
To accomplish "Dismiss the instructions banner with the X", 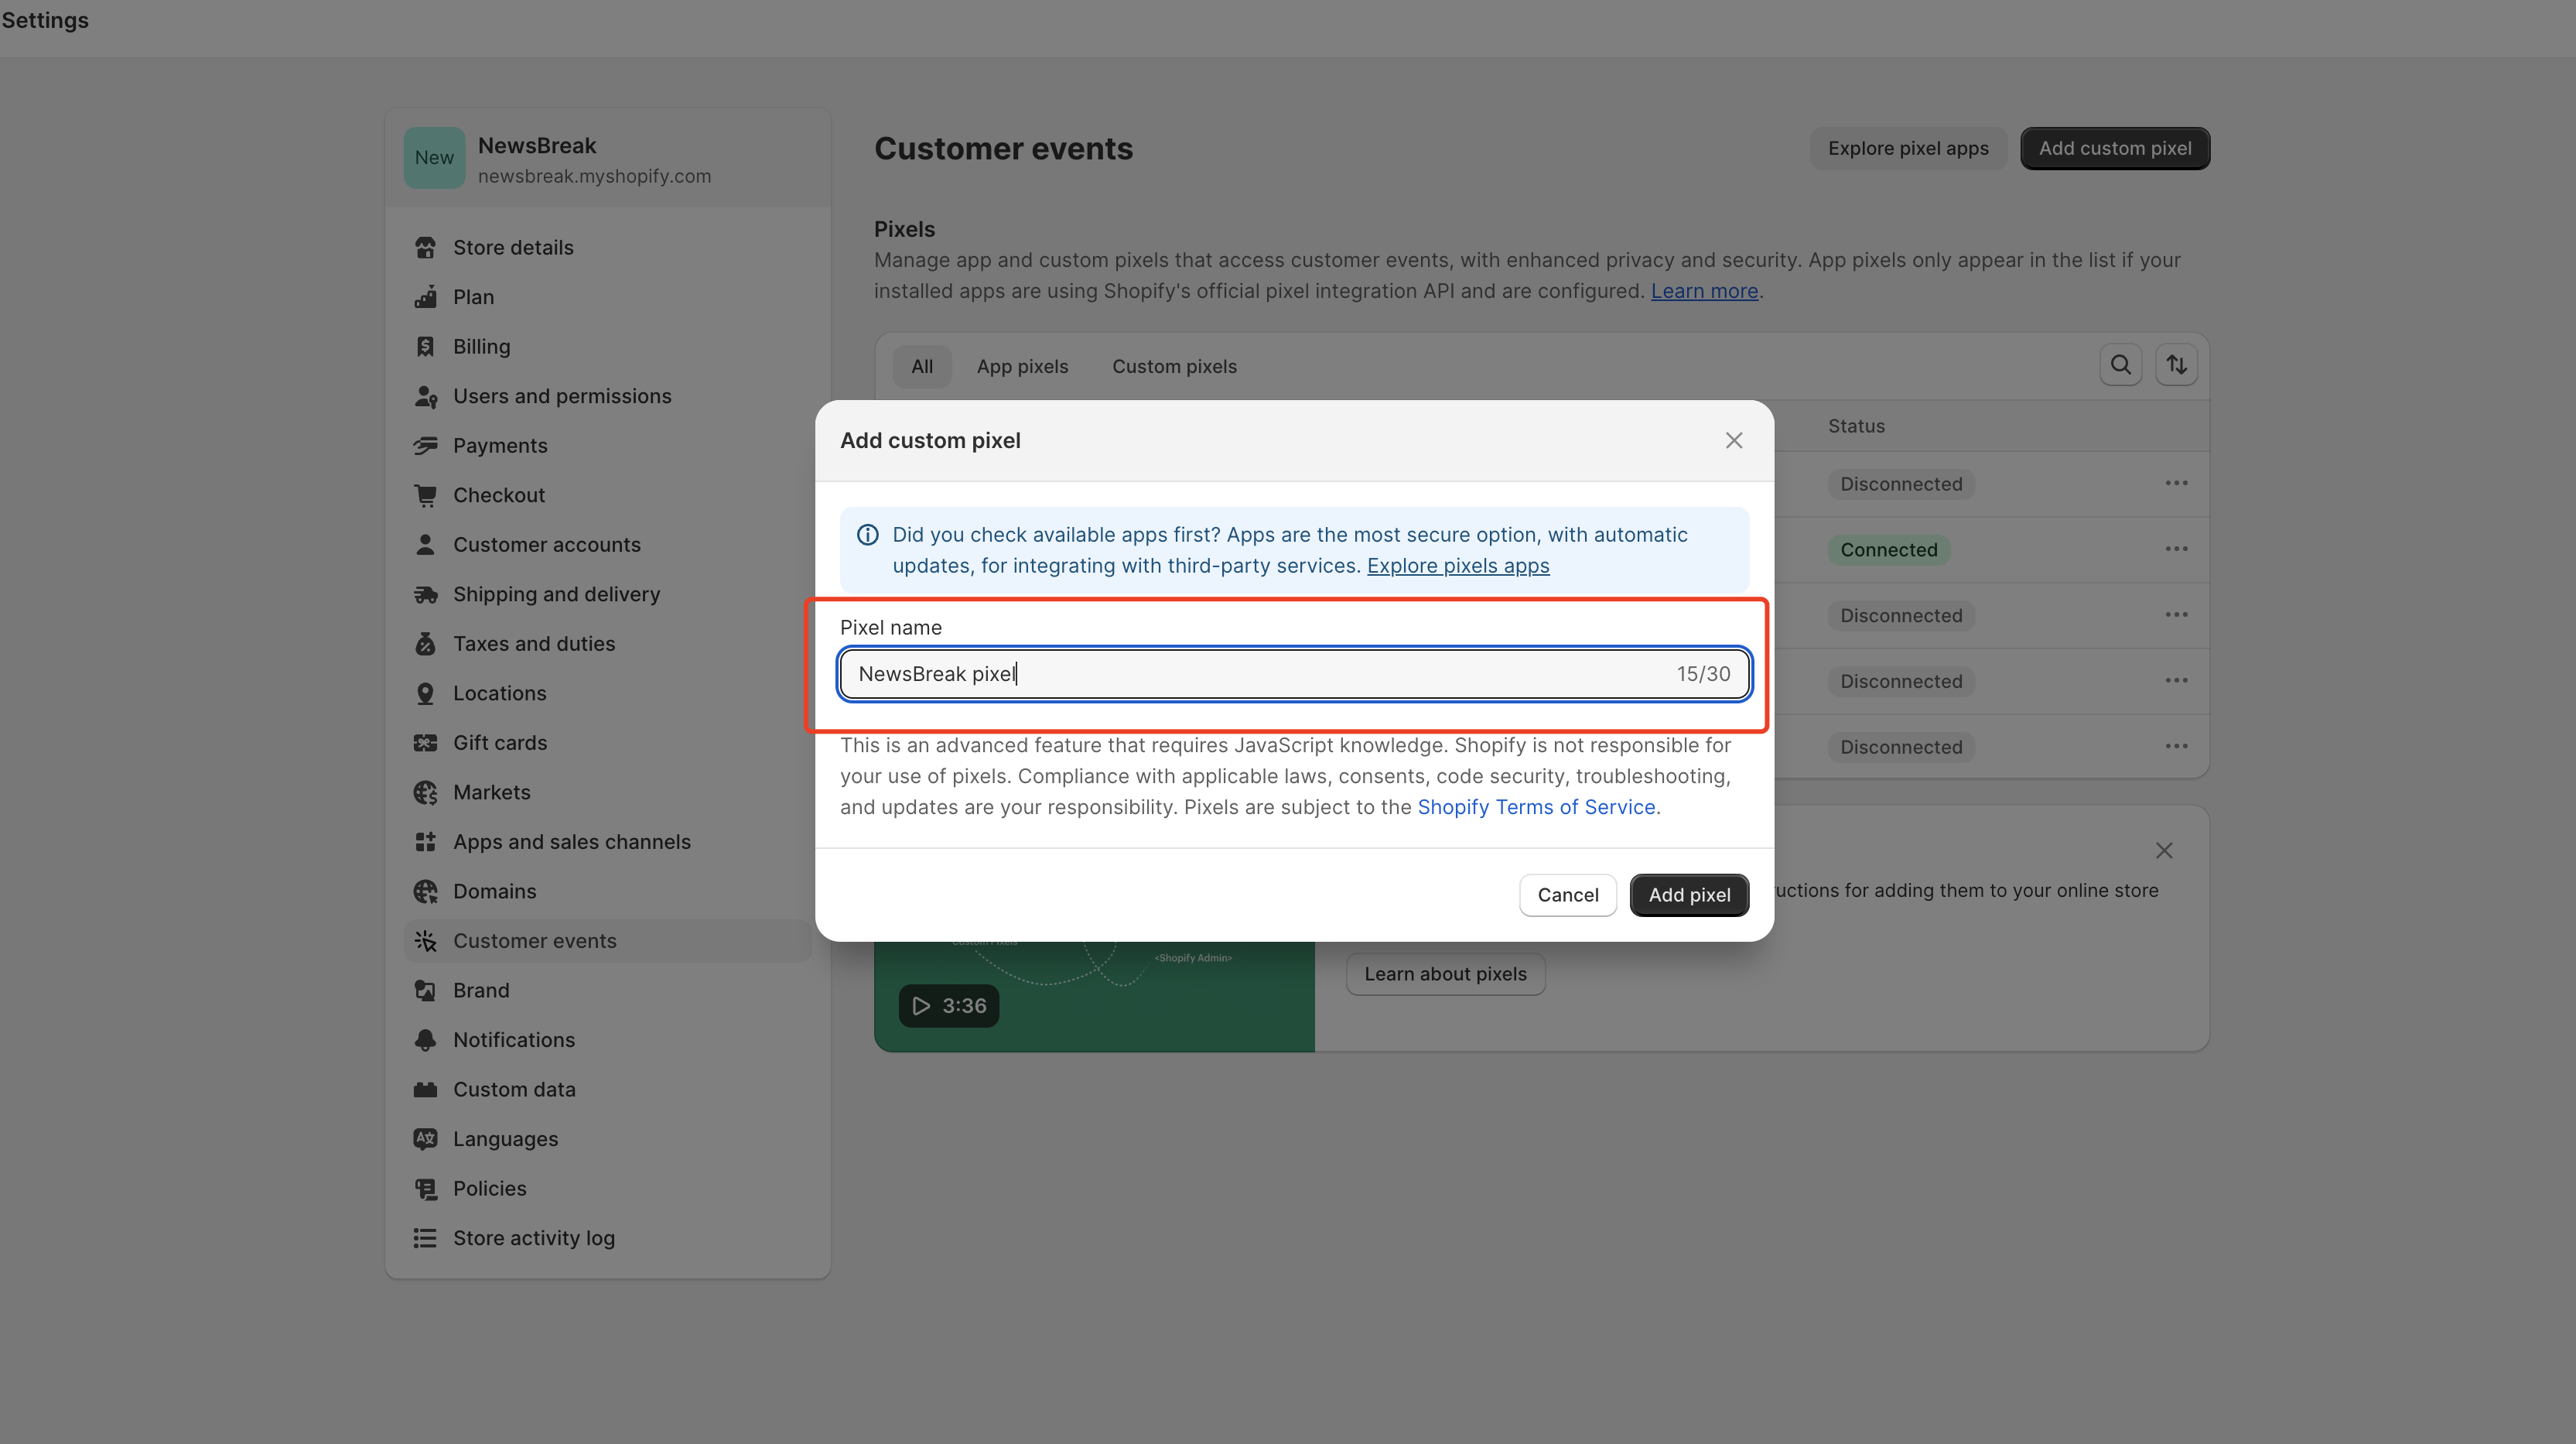I will [x=2164, y=850].
